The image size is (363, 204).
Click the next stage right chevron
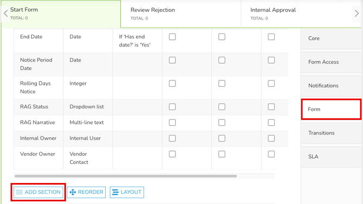[x=356, y=13]
